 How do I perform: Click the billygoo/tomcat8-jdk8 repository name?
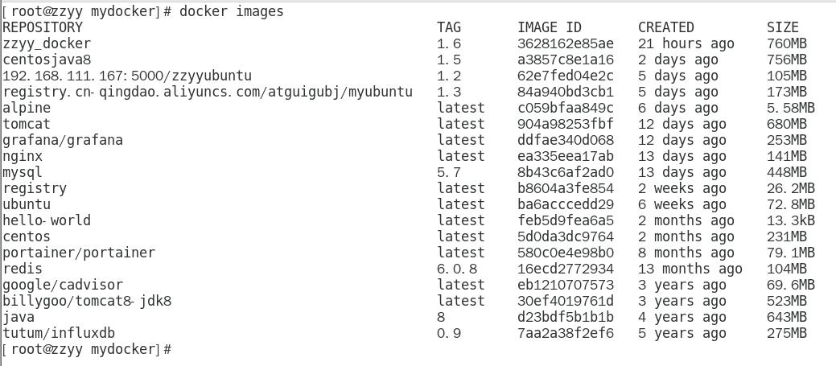87,301
